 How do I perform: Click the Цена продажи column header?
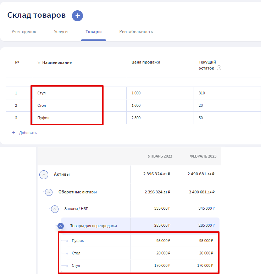pos(146,62)
